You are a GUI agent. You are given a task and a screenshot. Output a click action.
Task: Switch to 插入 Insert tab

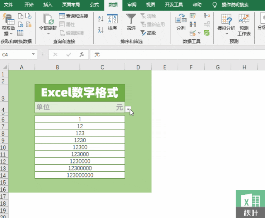(x=48, y=5)
